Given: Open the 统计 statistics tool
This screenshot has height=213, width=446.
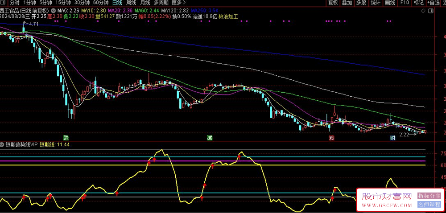Looking at the screenshot, I should click(x=376, y=3).
